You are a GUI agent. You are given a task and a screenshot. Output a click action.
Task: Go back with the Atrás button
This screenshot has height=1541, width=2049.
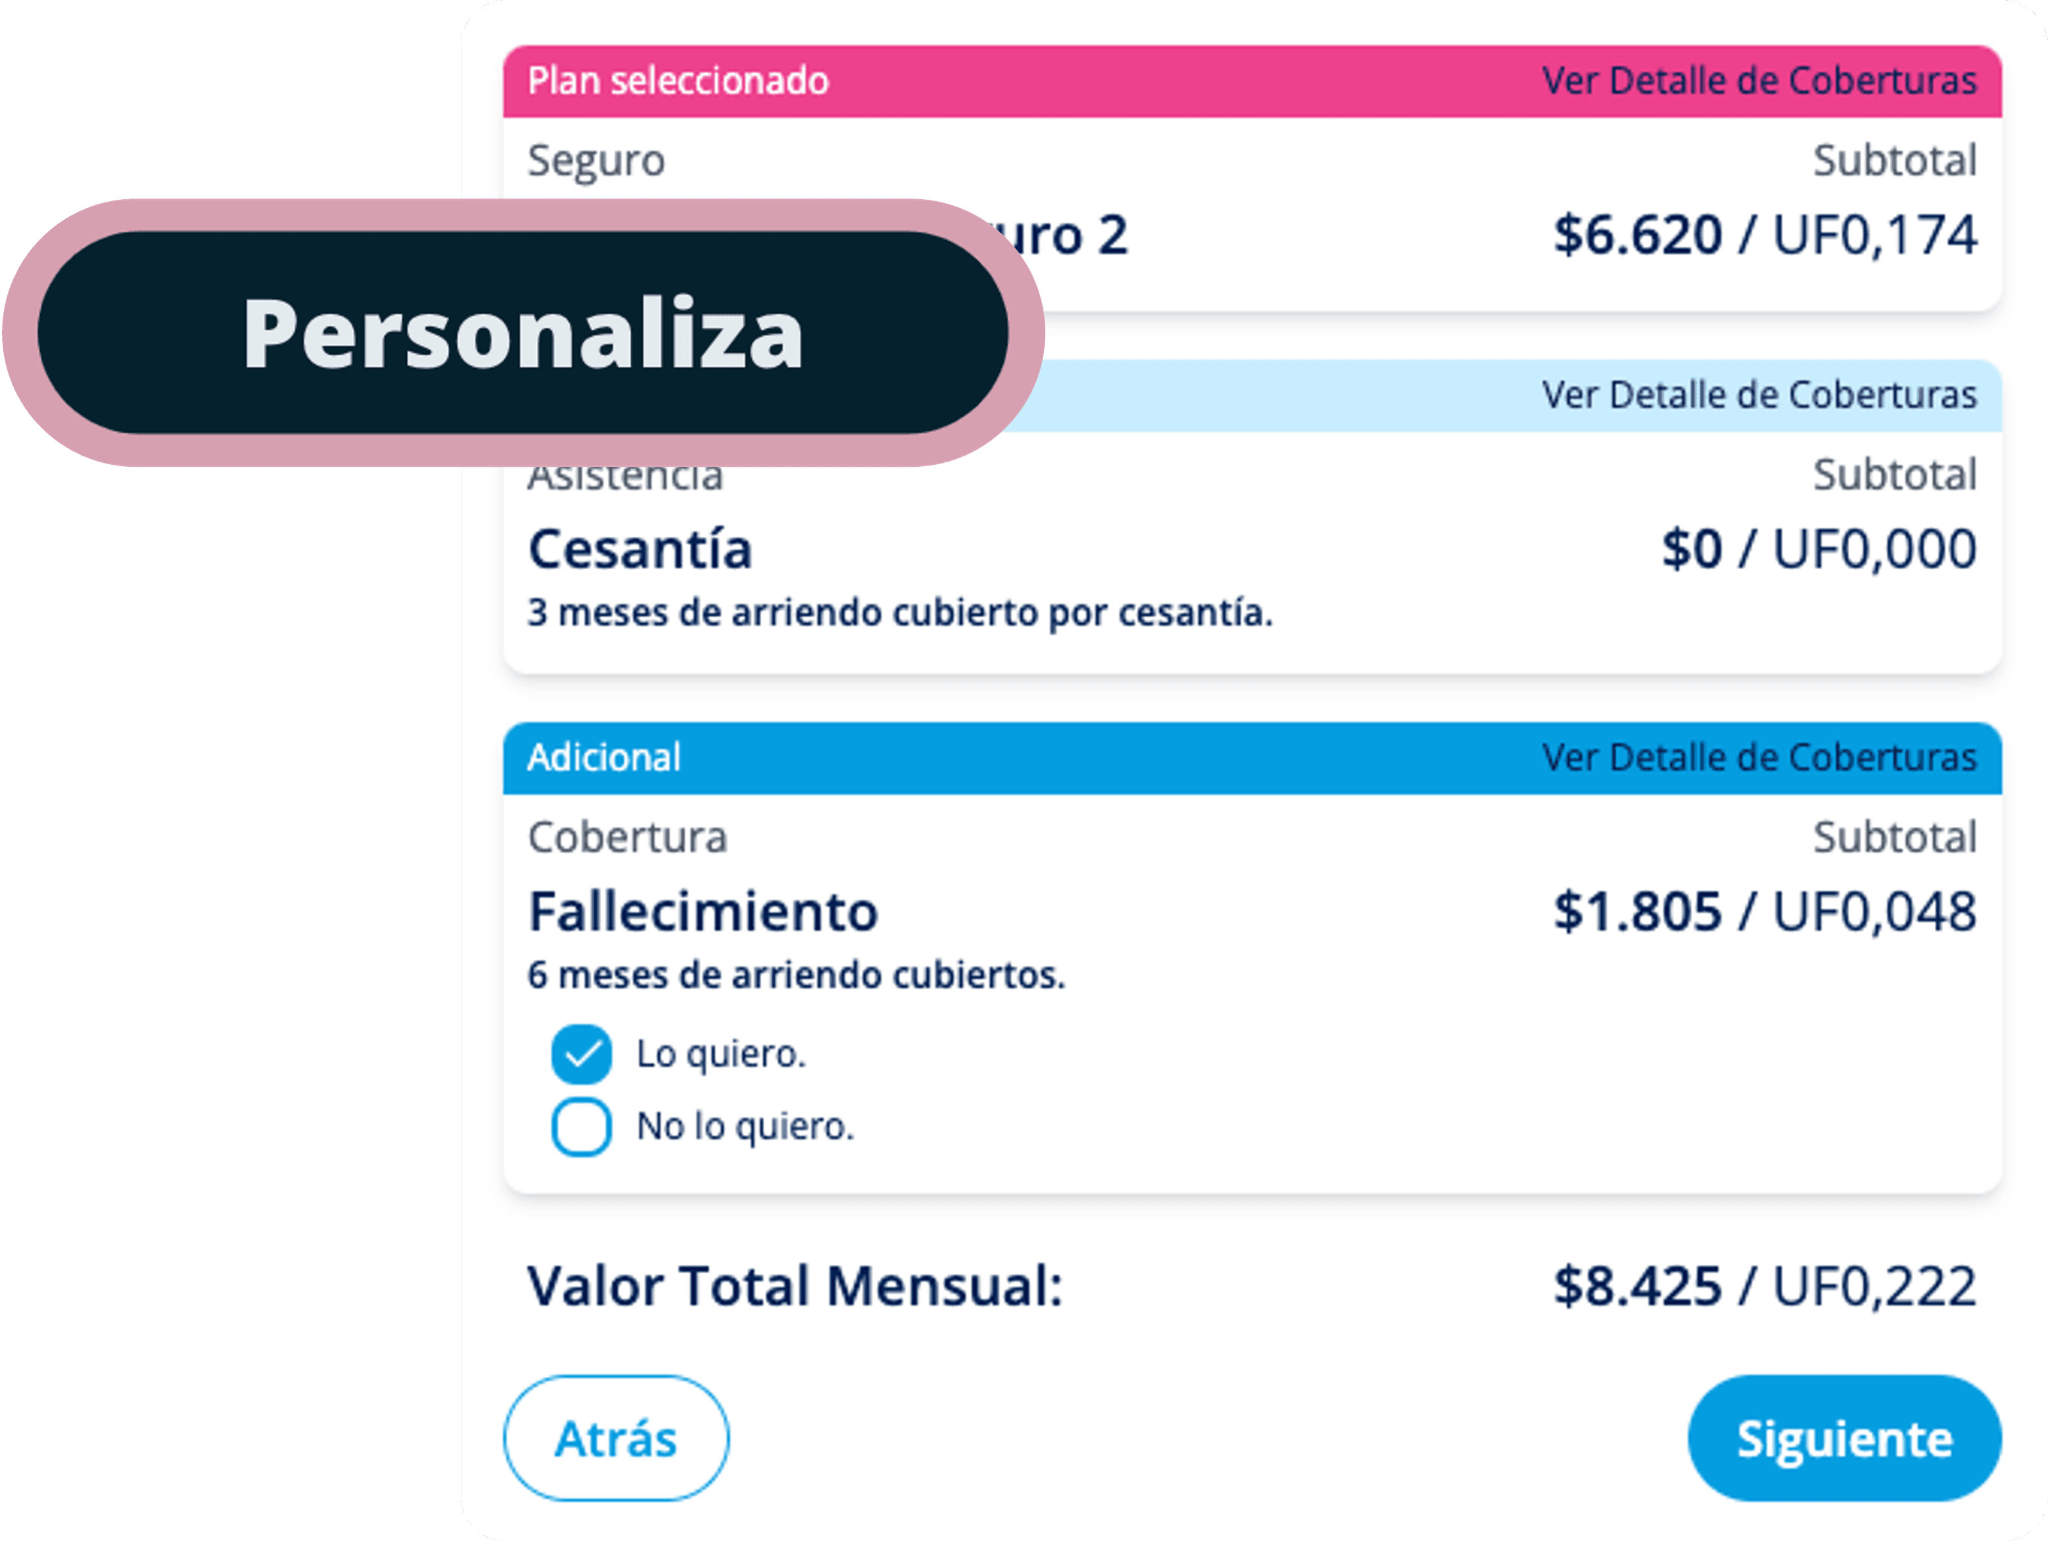[616, 1438]
